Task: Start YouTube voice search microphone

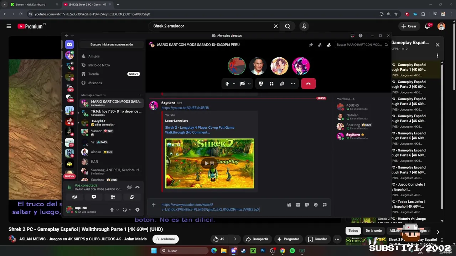Action: point(304,26)
